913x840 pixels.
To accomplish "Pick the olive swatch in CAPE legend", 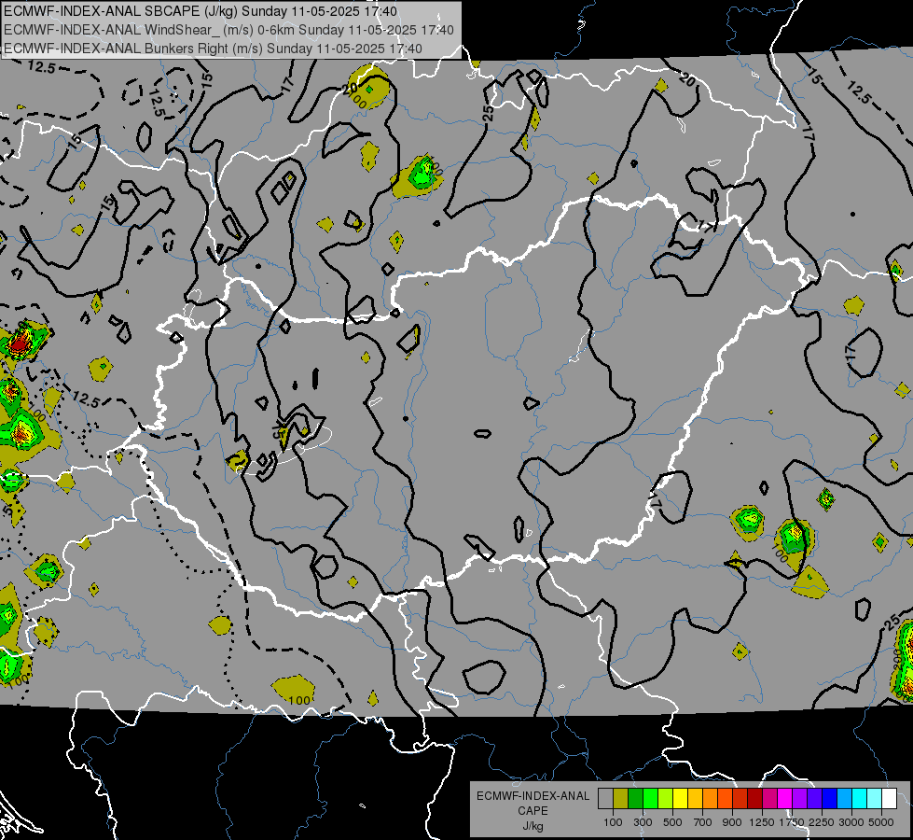I will click(x=621, y=798).
